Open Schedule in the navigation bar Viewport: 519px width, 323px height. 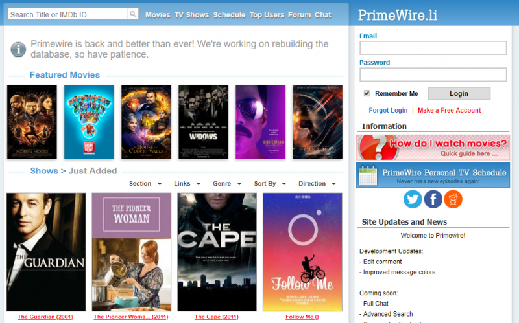click(230, 15)
